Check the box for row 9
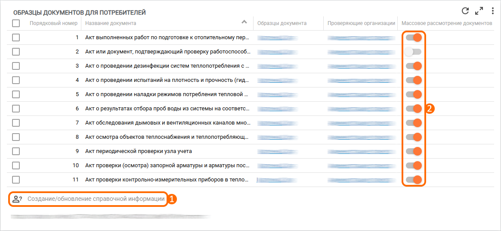This screenshot has height=231, width=501. click(16, 151)
